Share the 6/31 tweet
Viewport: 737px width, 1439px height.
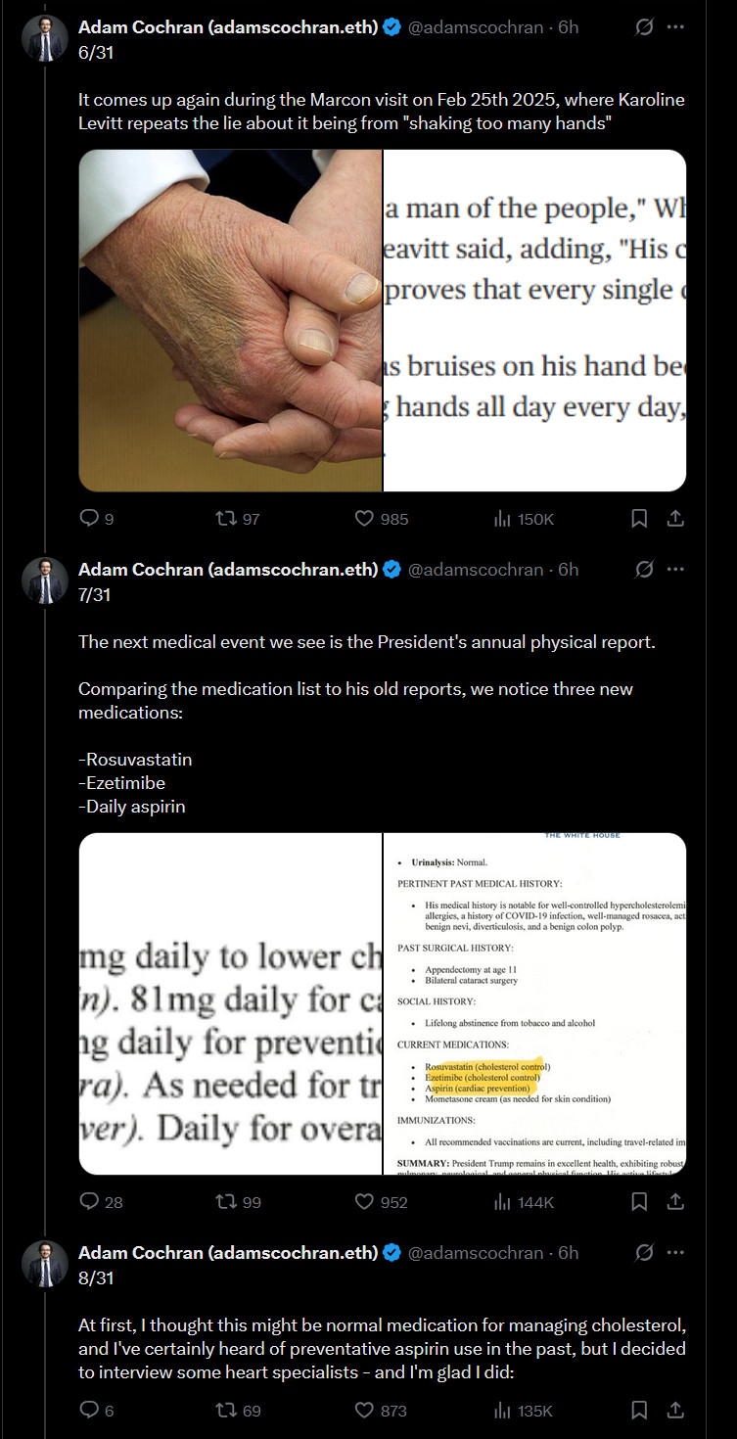[675, 519]
